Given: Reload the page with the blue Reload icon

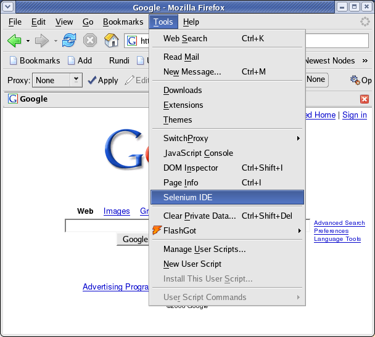Looking at the screenshot, I should 69,41.
